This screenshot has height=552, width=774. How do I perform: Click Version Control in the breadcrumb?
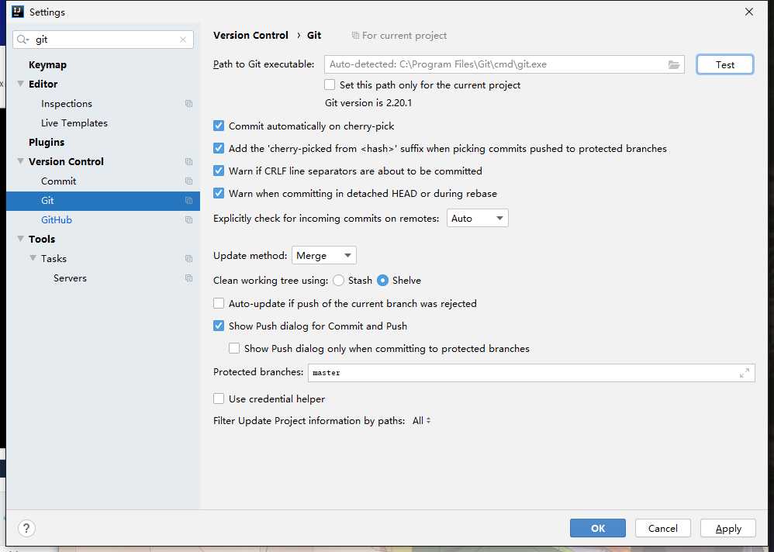tap(251, 36)
